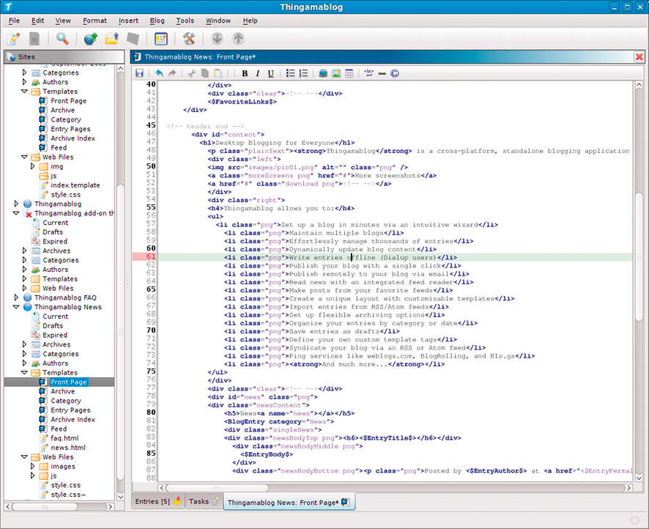
Task: Click the scroll down arrow of the code editor
Action: point(639,478)
